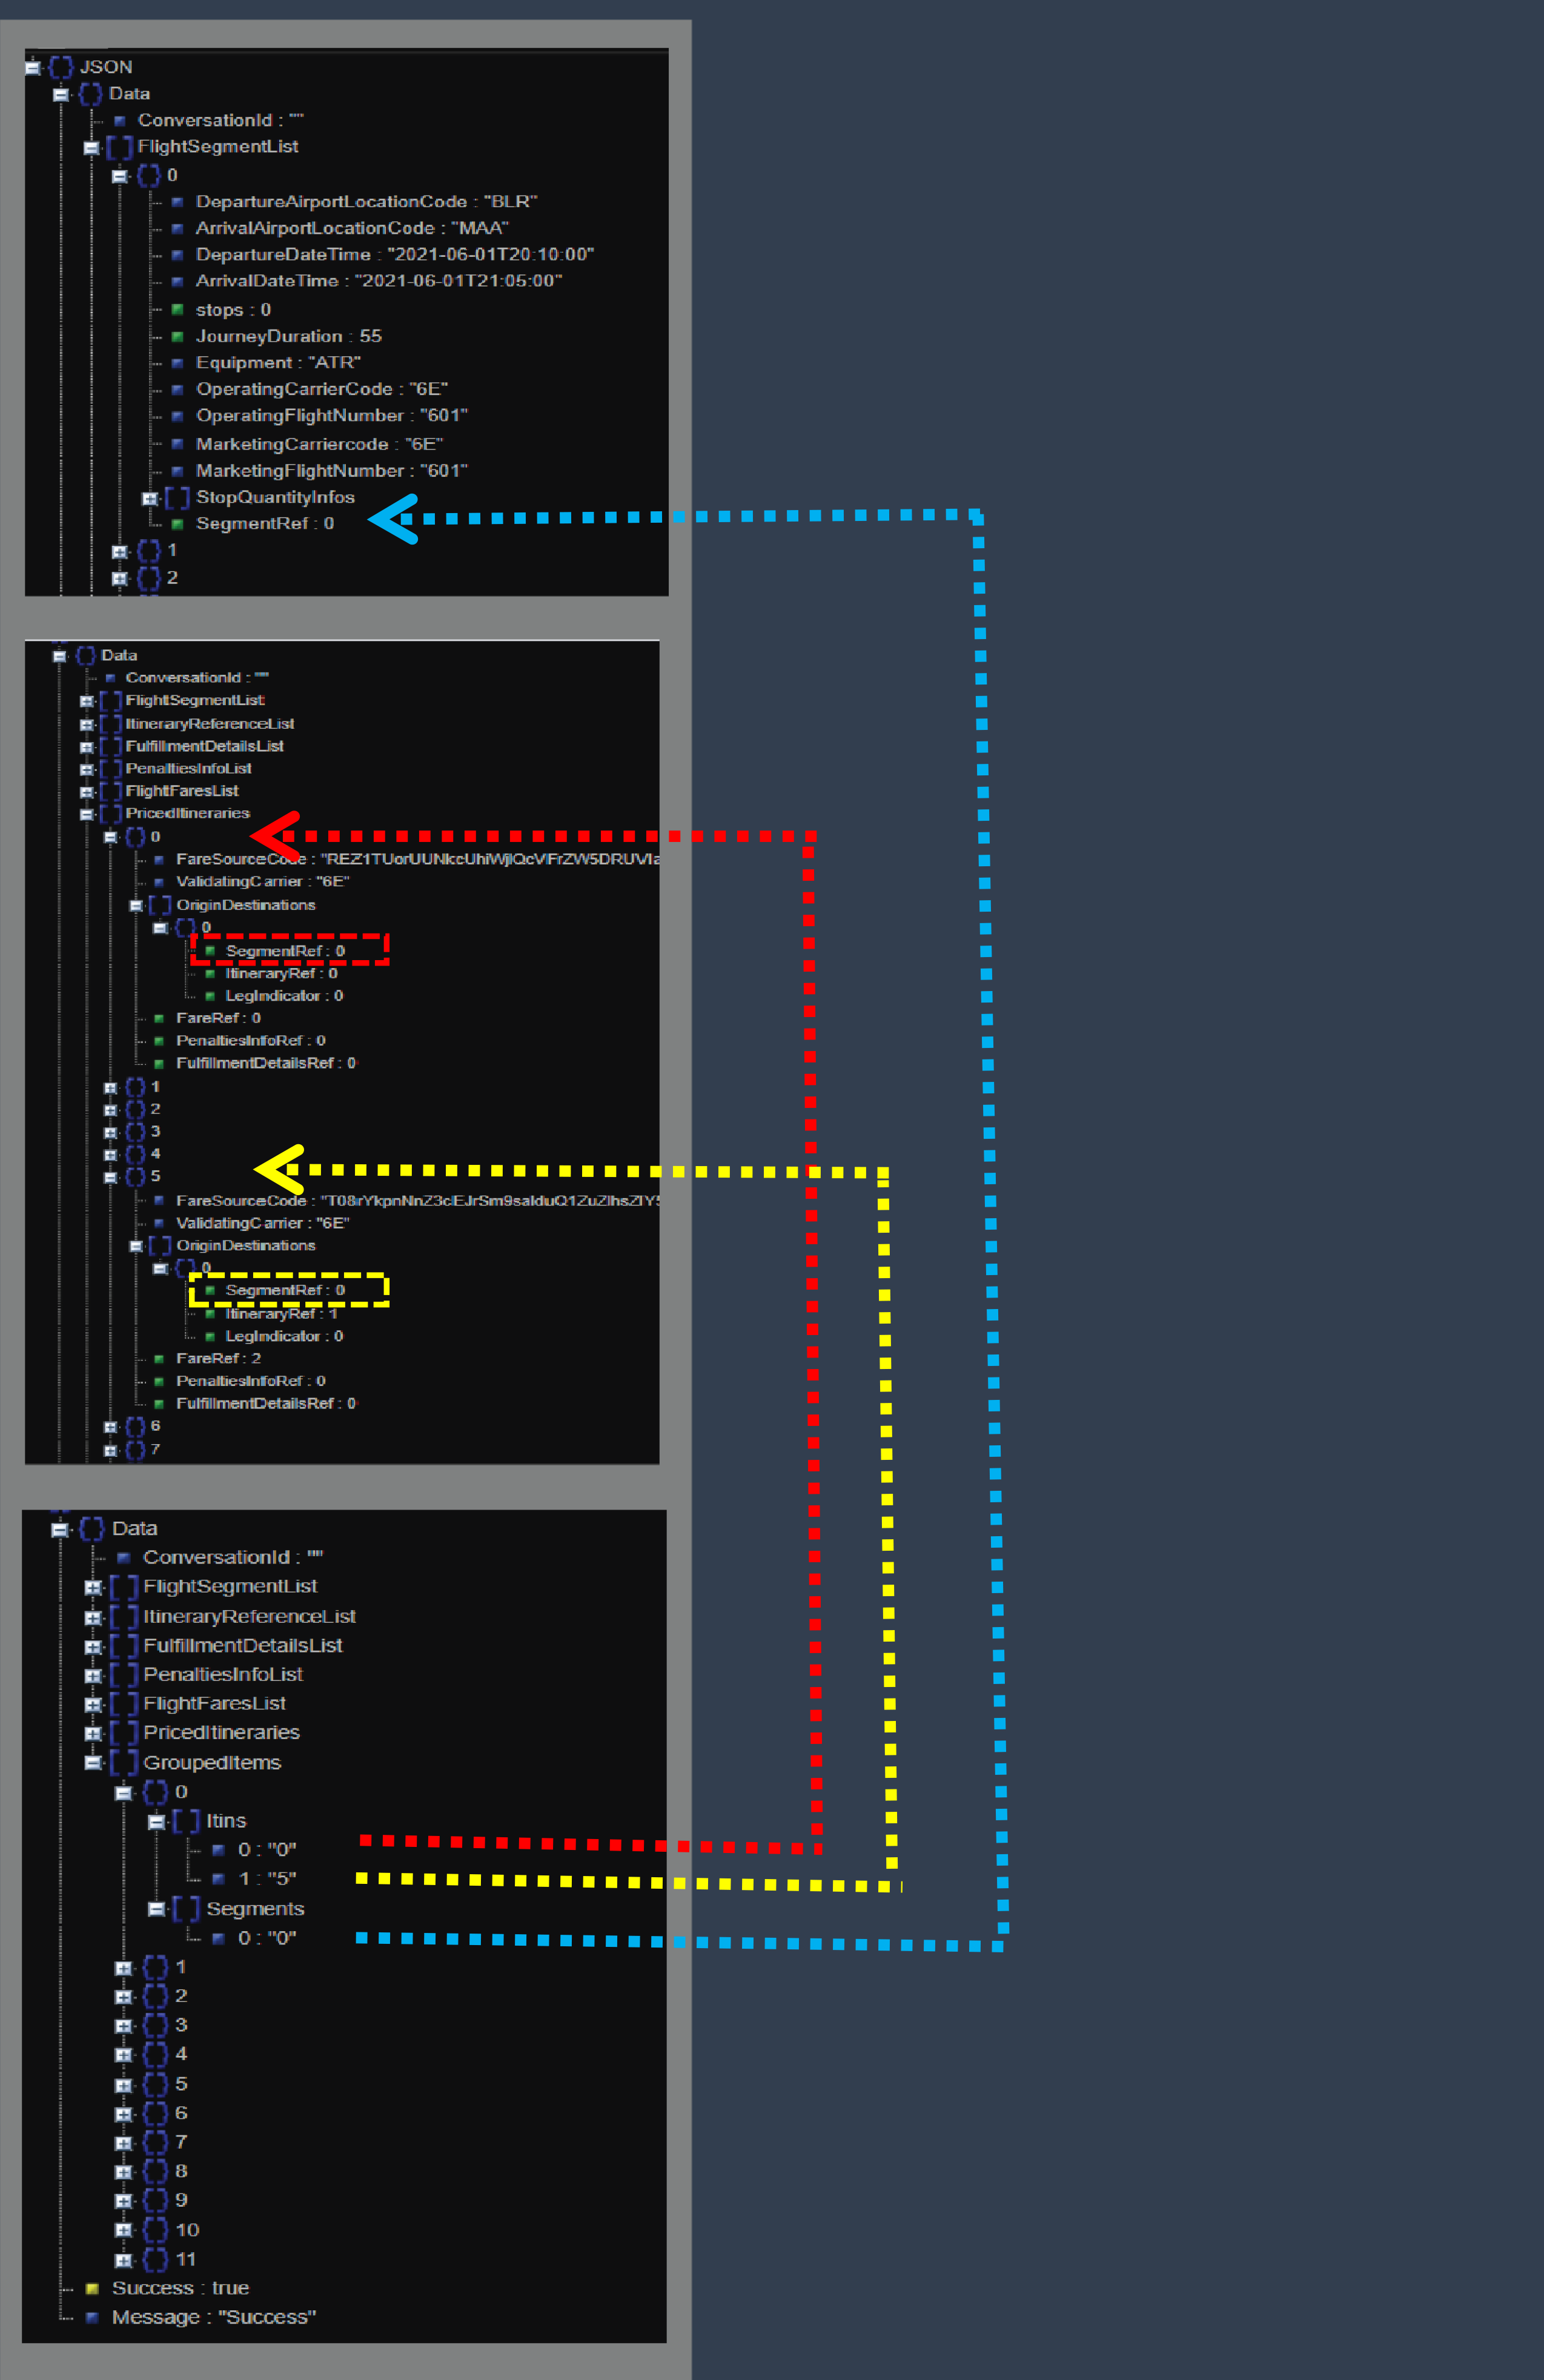The image size is (1544, 2380).
Task: Click blue icon beside MarketingFlightNumber
Action: [x=177, y=471]
